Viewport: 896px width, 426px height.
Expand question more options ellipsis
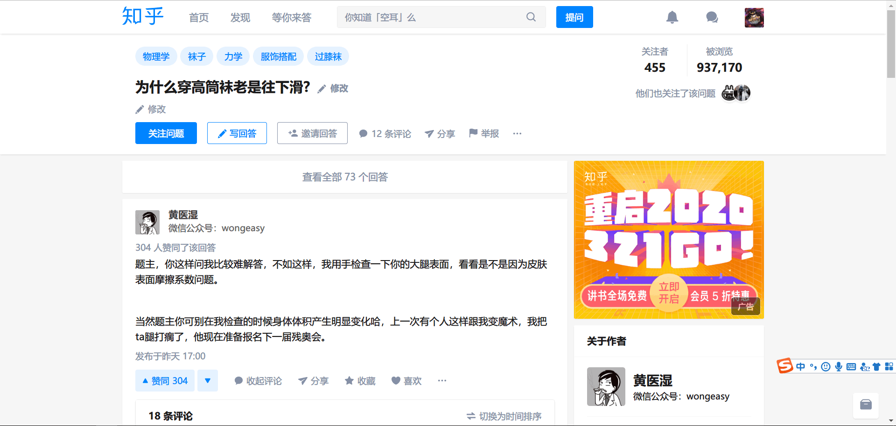517,134
